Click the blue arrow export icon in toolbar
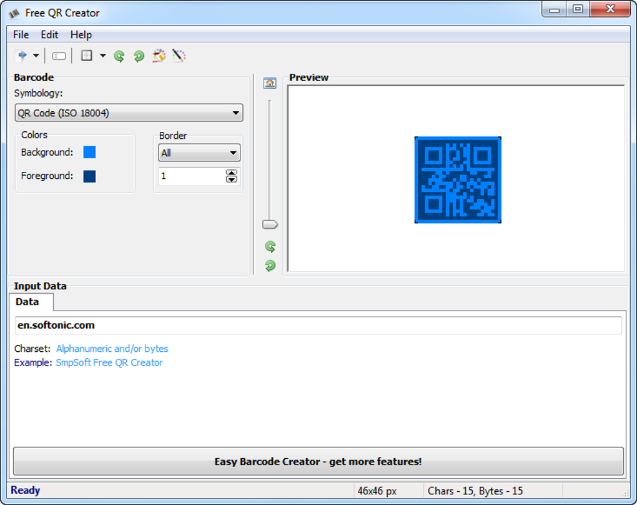 click(x=22, y=55)
